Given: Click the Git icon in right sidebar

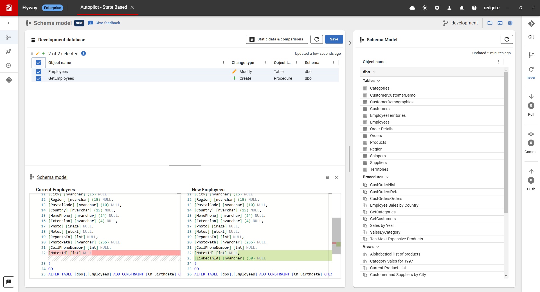Looking at the screenshot, I should [531, 24].
